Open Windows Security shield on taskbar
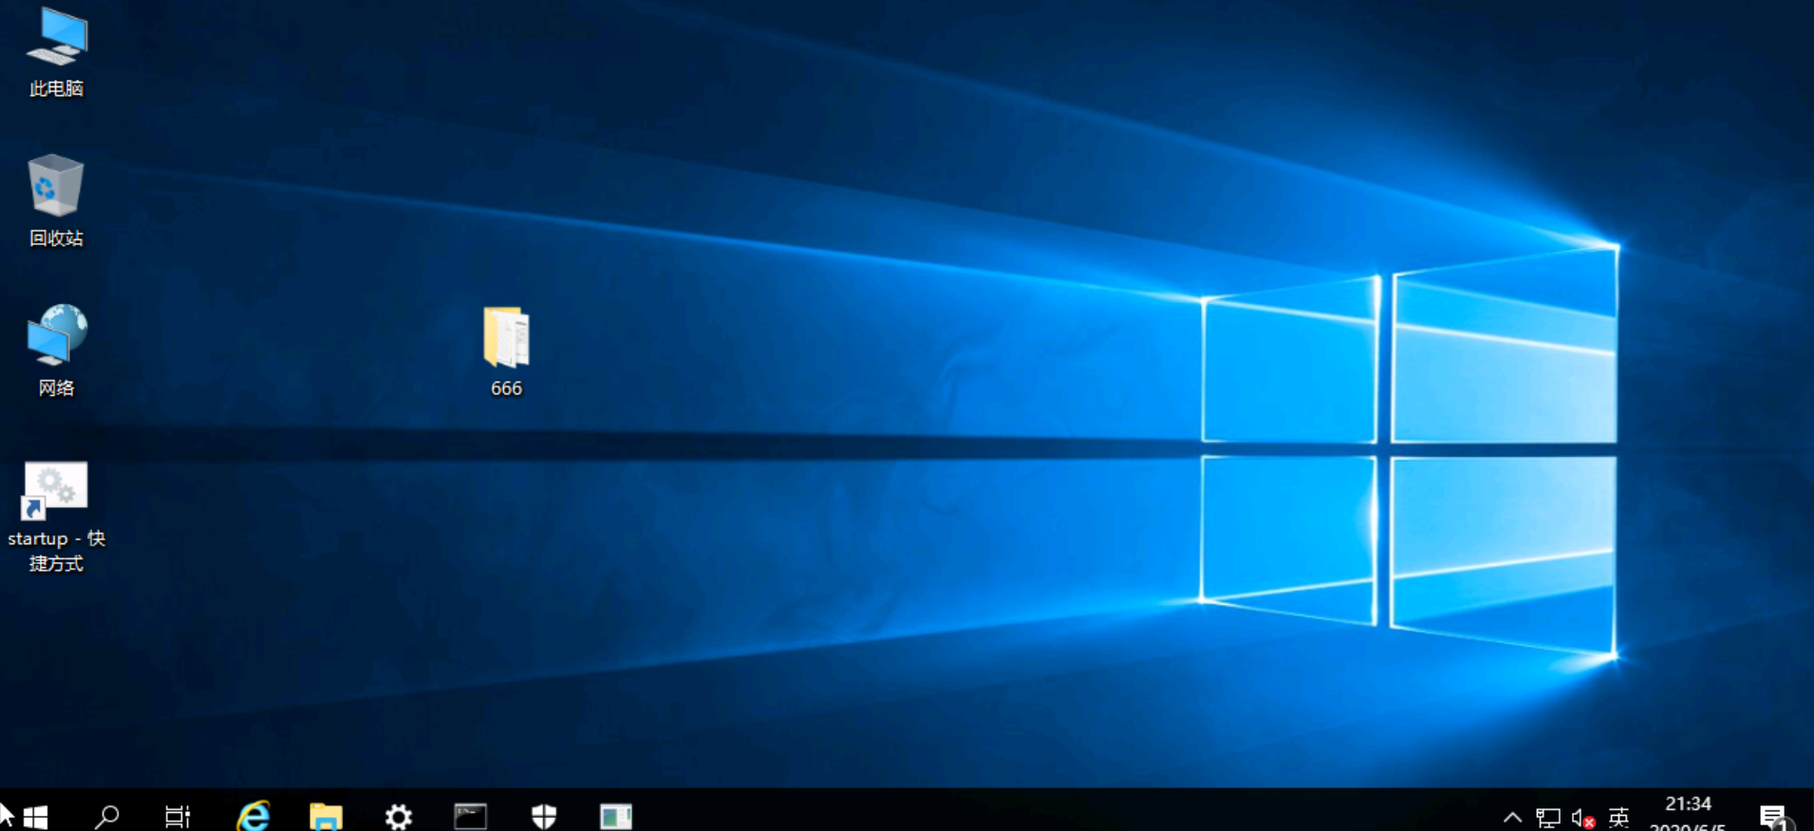1814x831 pixels. point(544,816)
